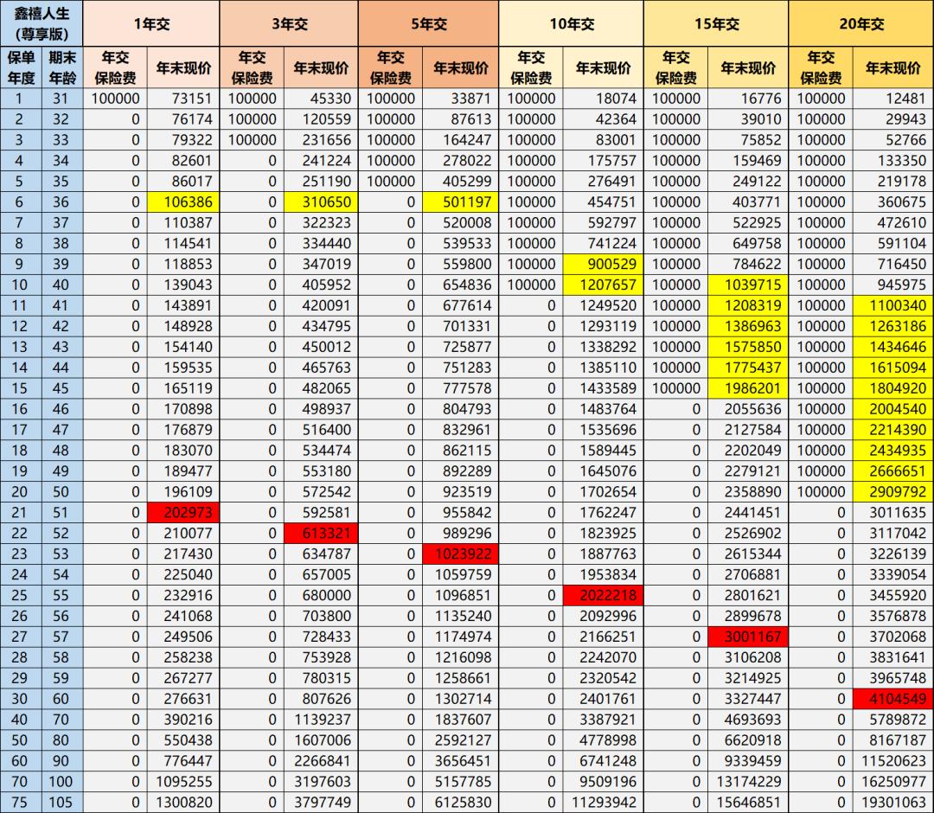Image resolution: width=934 pixels, height=813 pixels.
Task: Click the red cell showing 3001167
Action: pyautogui.click(x=748, y=637)
